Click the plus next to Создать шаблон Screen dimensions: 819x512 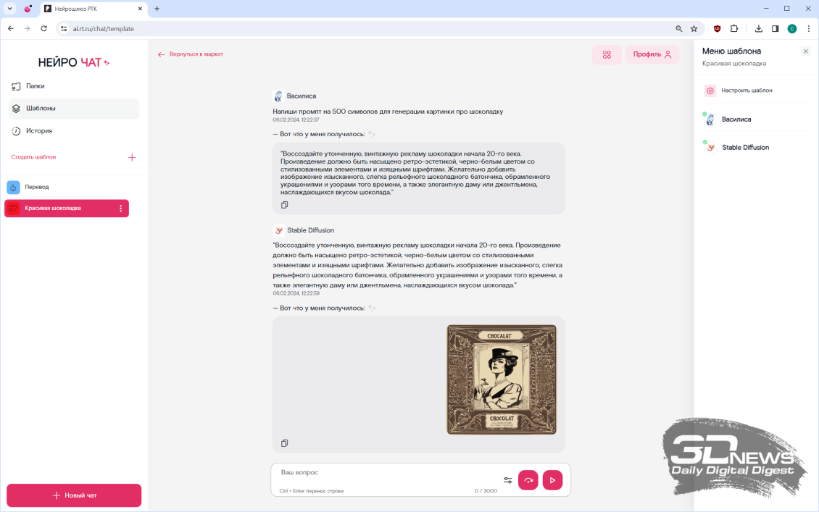click(132, 157)
